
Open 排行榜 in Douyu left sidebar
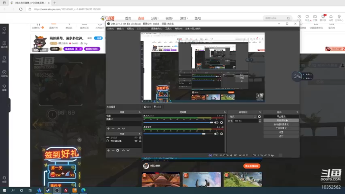(4, 45)
